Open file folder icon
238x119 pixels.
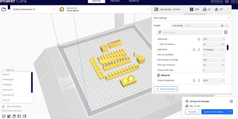click(4, 9)
